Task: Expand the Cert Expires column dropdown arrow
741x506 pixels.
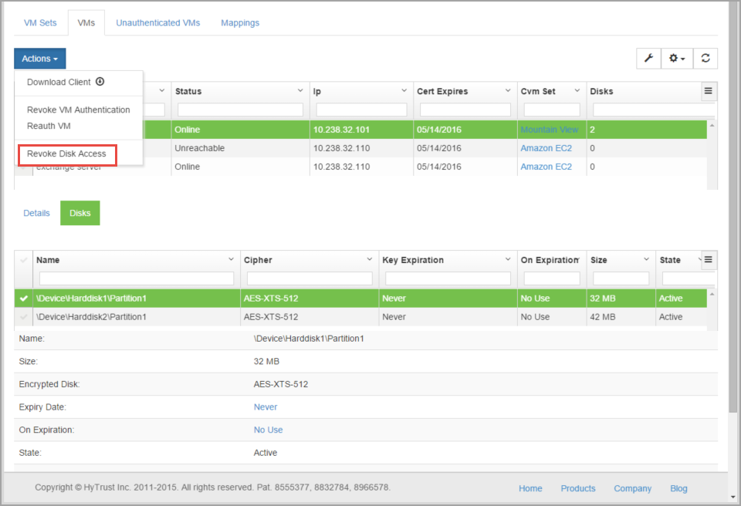Action: pos(506,91)
